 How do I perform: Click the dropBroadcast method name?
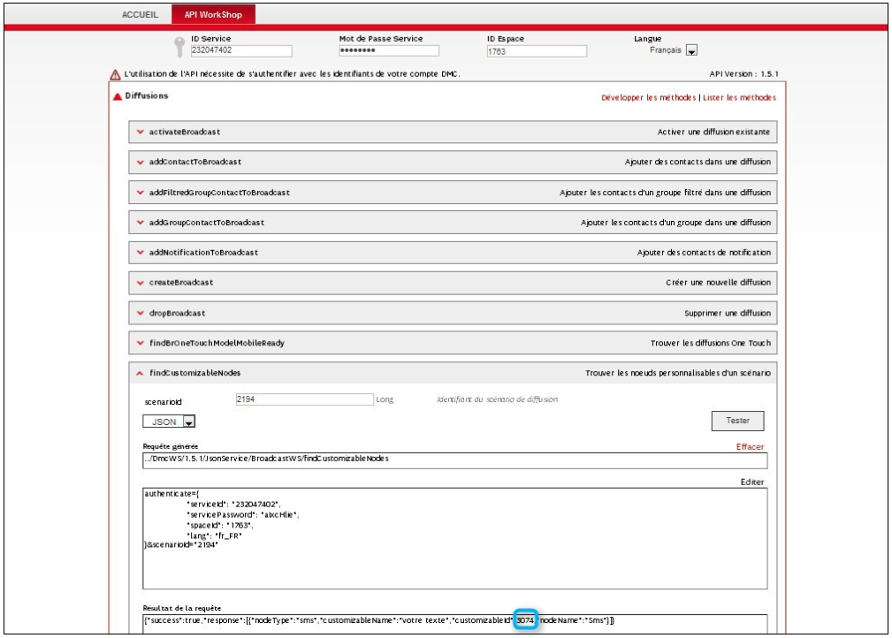[177, 314]
